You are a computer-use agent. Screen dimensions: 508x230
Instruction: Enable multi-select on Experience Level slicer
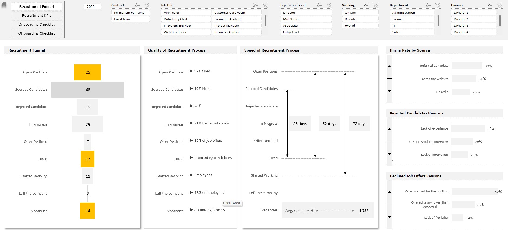pos(319,5)
